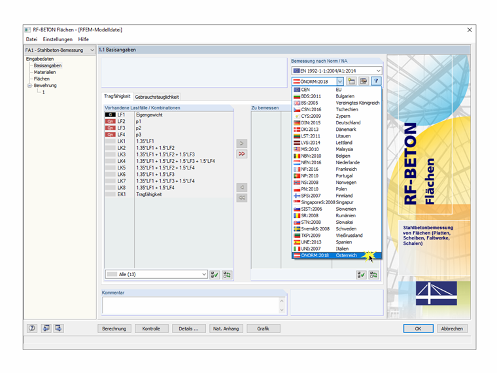Select reinforcement item 1 in tree
Screen dimensions: 497x373
43,92
